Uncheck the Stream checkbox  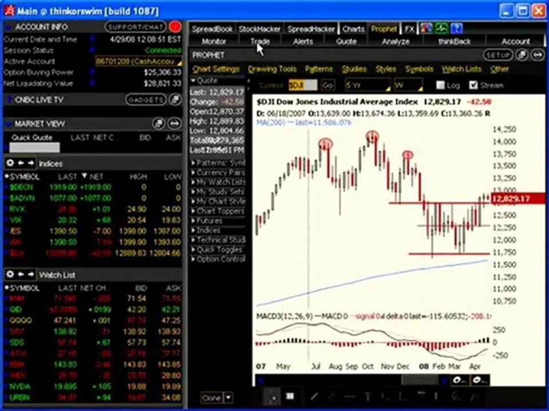point(474,85)
